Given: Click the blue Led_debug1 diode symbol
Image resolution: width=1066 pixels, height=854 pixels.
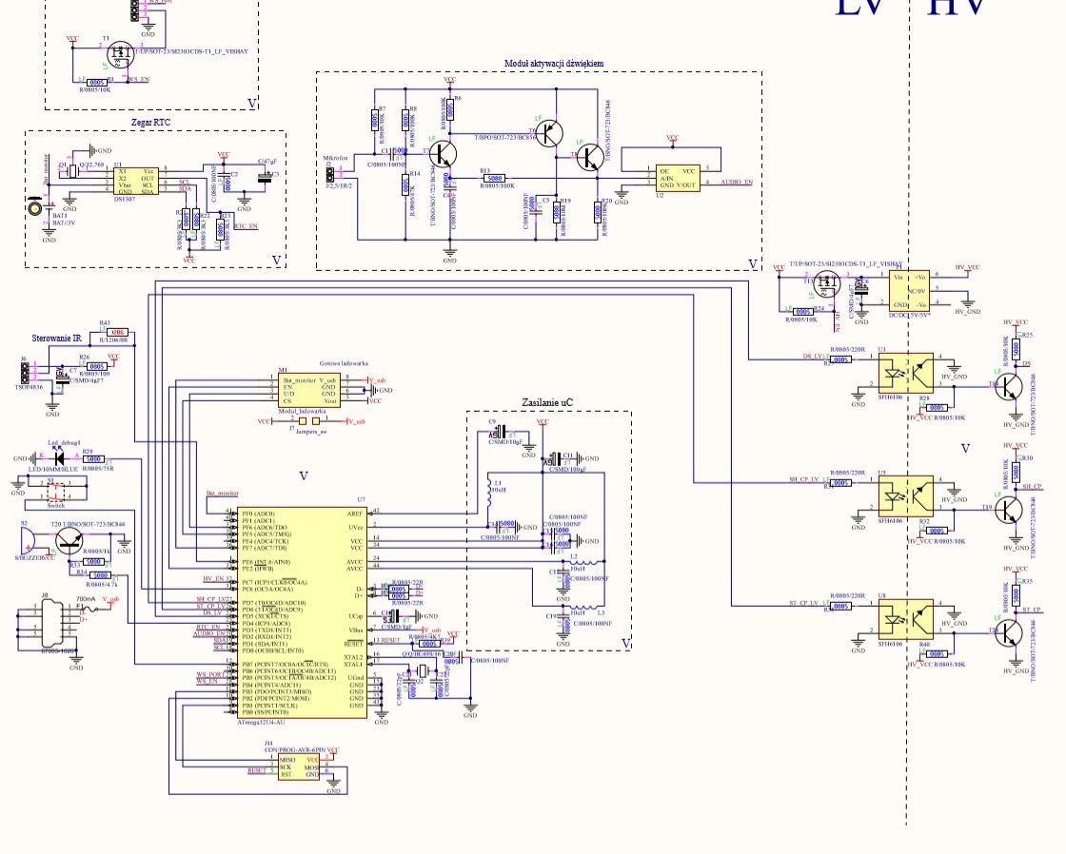Looking at the screenshot, I should point(58,458).
